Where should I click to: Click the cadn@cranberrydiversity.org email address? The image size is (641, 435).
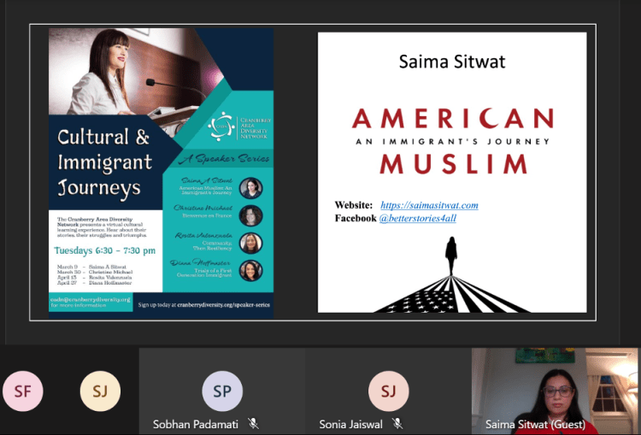pyautogui.click(x=91, y=299)
